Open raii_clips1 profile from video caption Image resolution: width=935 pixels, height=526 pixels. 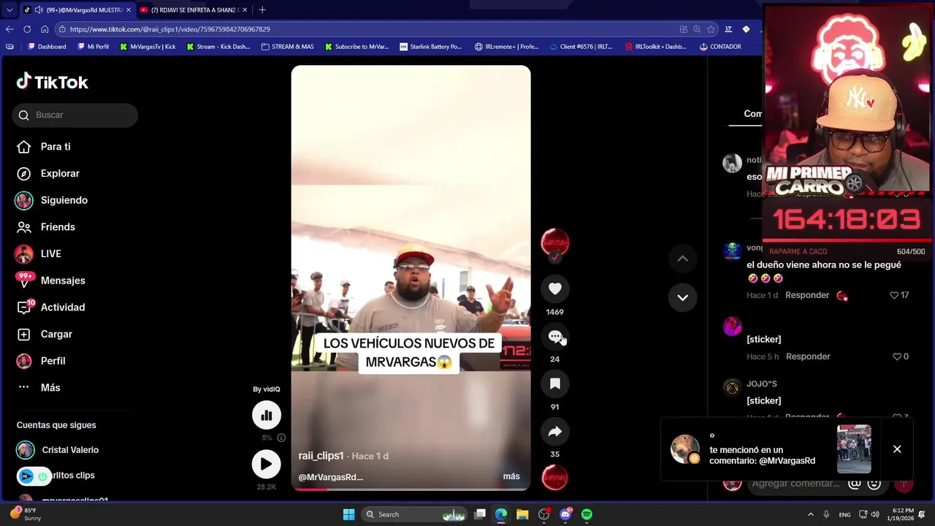point(321,456)
